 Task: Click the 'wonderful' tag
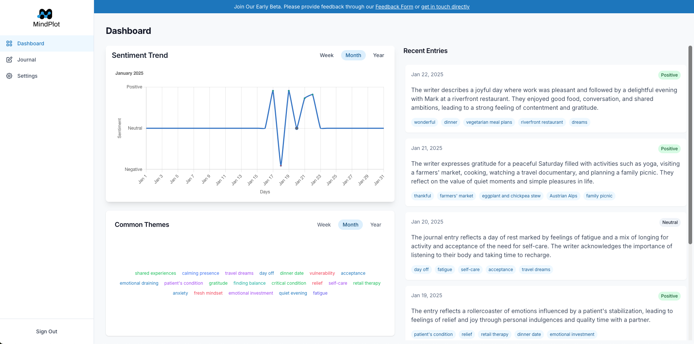(424, 122)
